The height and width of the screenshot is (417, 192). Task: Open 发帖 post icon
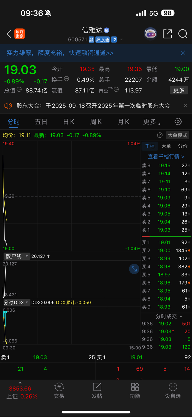97,391
